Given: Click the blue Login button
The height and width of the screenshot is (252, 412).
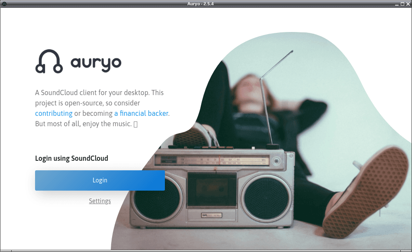Looking at the screenshot, I should pos(100,180).
